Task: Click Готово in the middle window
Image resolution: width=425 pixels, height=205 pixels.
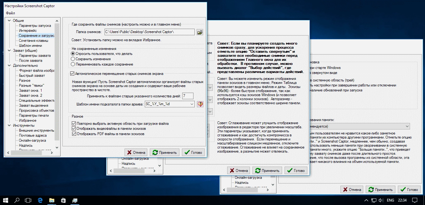Action: [x=296, y=171]
